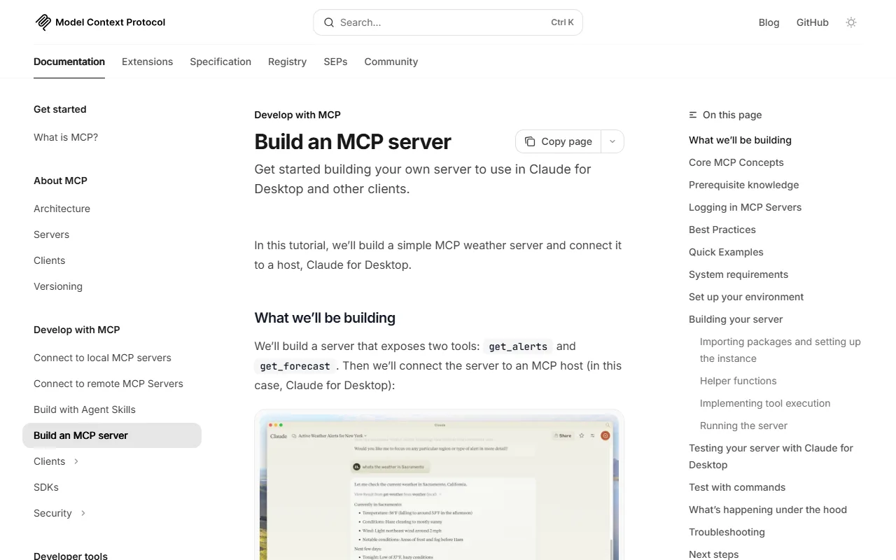Screen dimensions: 896x560
Task: Go to the Community tab
Action: point(391,62)
